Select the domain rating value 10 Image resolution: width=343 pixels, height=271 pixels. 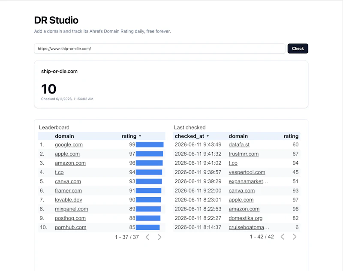[48, 89]
